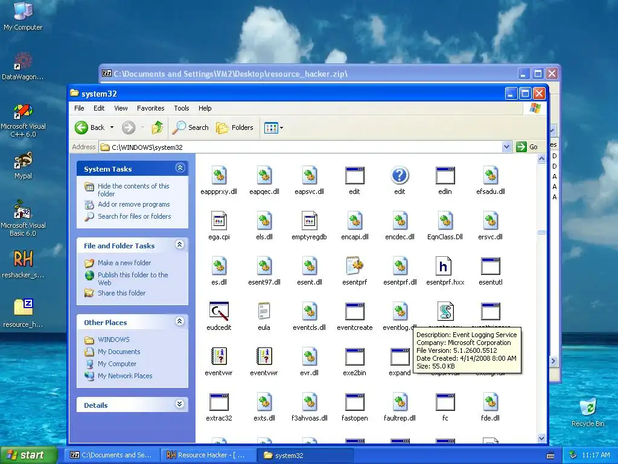Switch to Resource Hacker taskbar button

pos(208,456)
